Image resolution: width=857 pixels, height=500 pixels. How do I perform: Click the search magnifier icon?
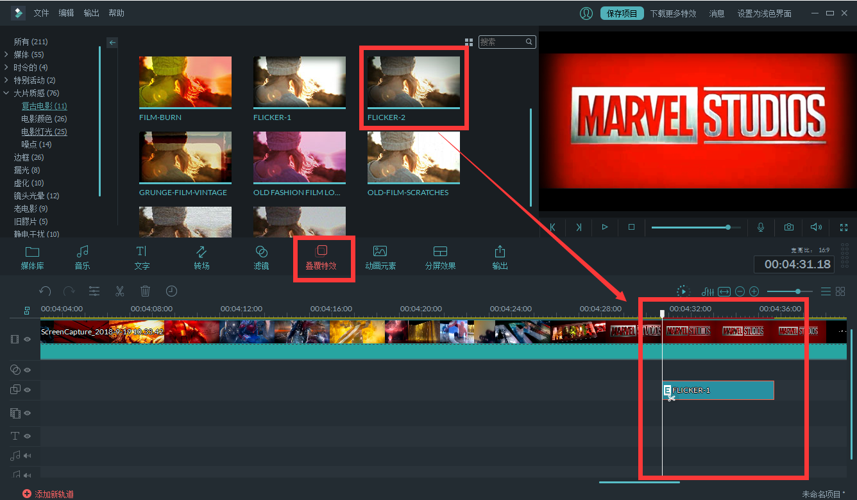click(529, 42)
